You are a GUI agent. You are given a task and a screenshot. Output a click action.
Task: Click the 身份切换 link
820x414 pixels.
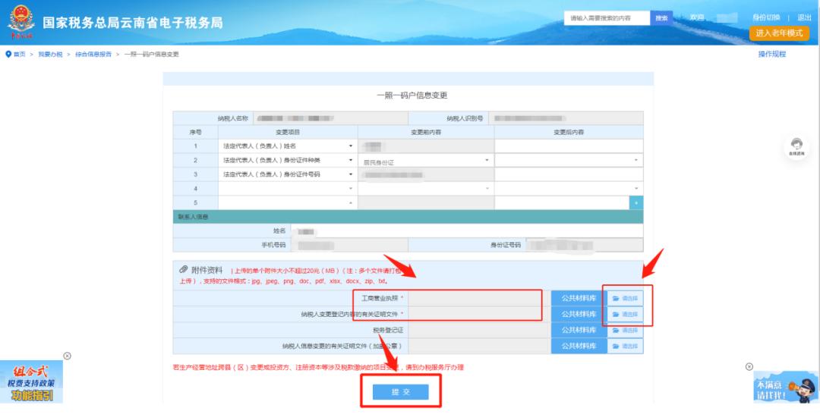tap(766, 17)
